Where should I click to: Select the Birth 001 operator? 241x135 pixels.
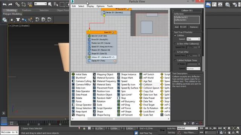(101, 36)
